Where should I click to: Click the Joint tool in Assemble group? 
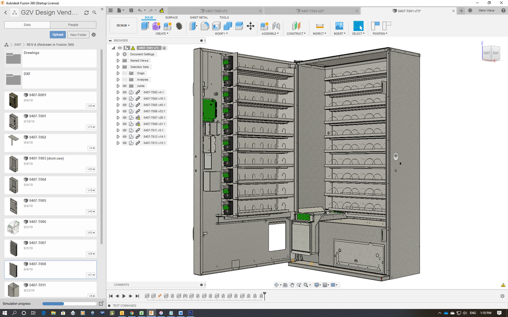[276, 26]
